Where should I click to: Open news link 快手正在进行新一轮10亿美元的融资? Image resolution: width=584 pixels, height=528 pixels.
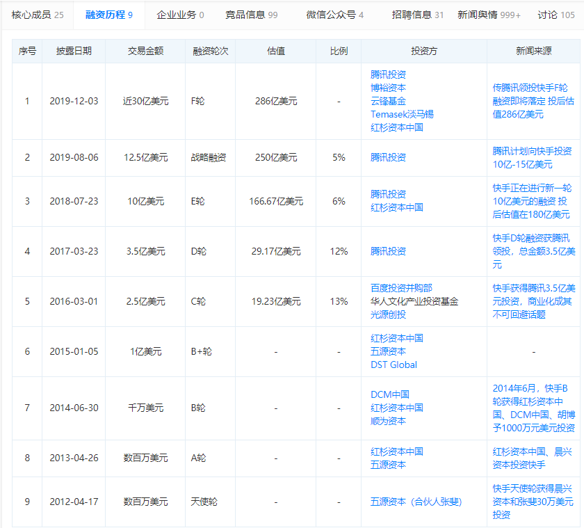(x=533, y=201)
